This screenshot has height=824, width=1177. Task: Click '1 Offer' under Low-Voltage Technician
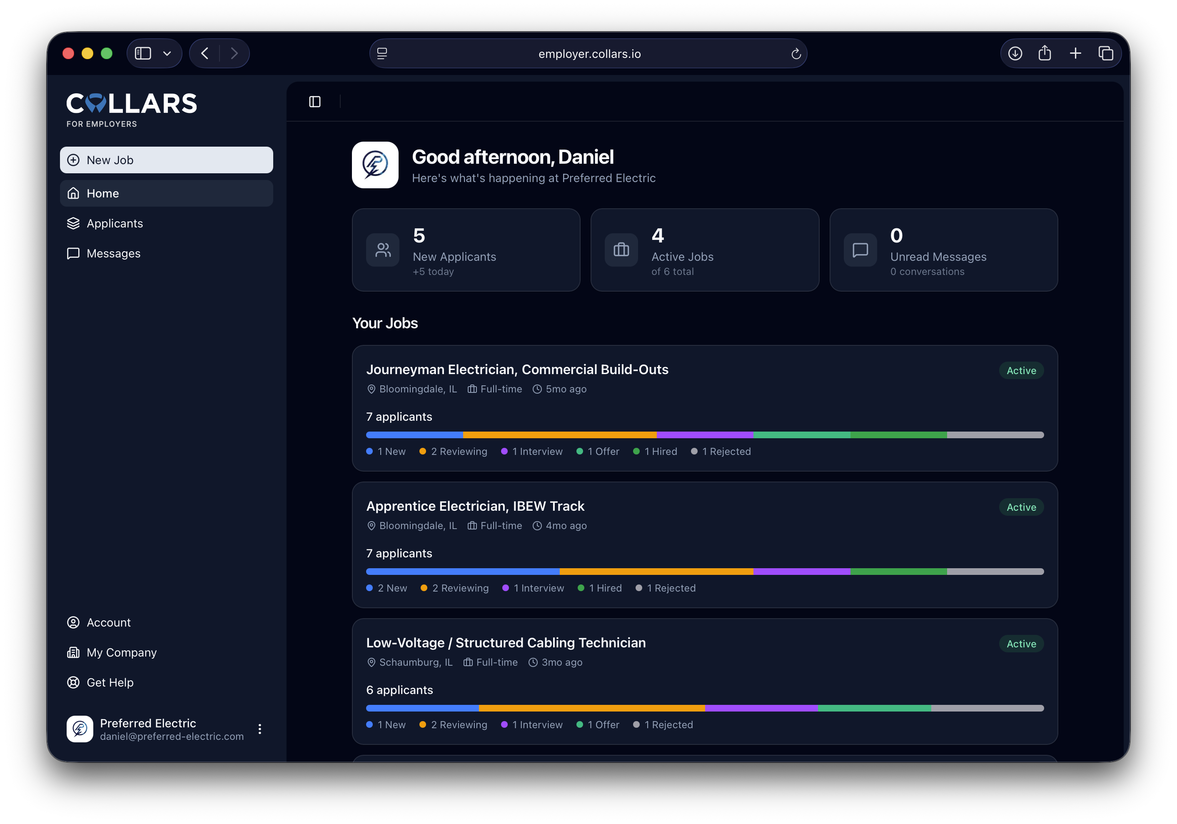(x=598, y=725)
